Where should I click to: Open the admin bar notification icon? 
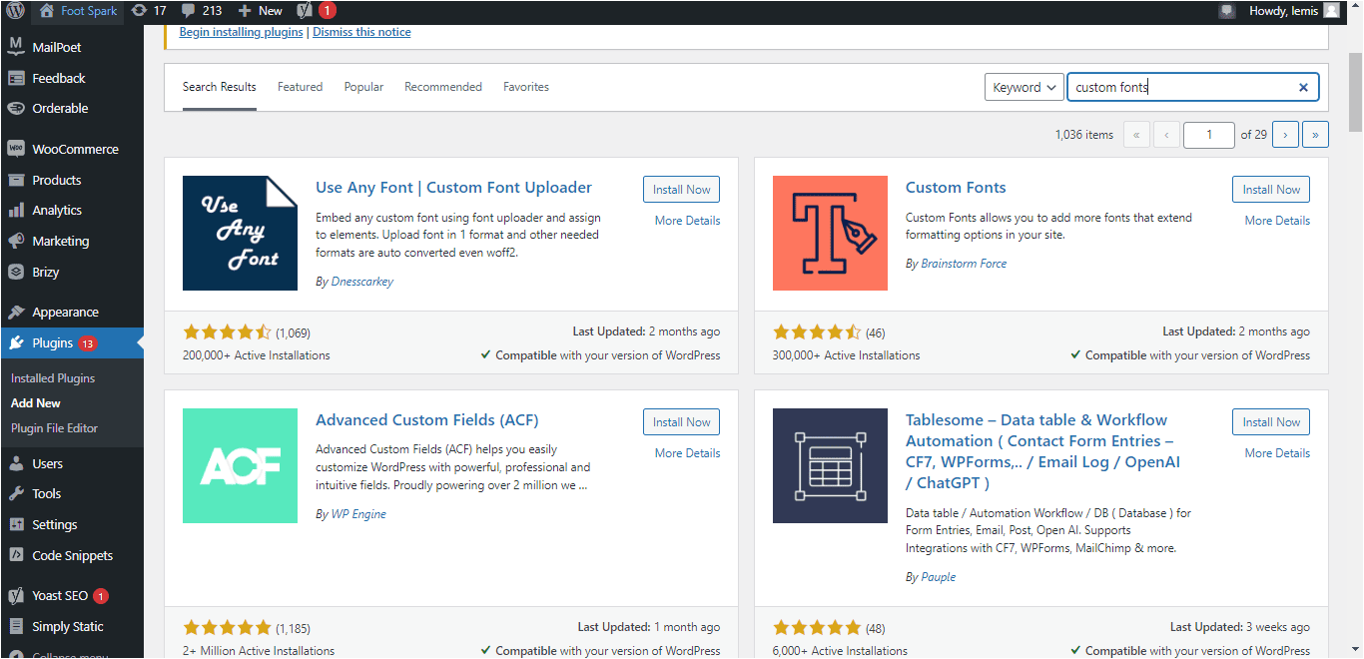[1227, 11]
